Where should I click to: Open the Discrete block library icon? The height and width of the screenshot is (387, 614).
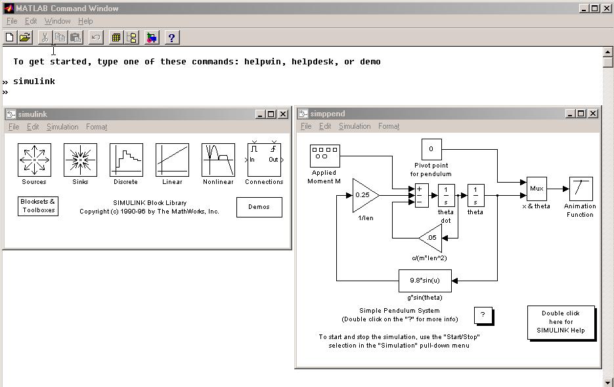pos(127,160)
